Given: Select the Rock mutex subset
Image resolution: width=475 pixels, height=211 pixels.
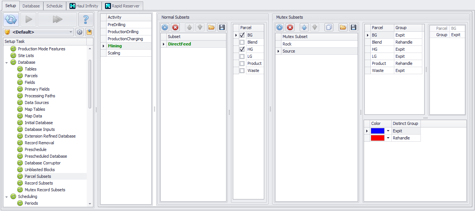Looking at the screenshot, I should tap(316, 44).
